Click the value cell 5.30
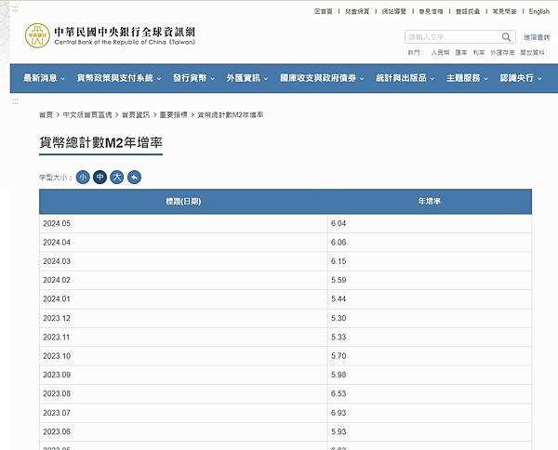This screenshot has width=558, height=450. tap(429, 318)
